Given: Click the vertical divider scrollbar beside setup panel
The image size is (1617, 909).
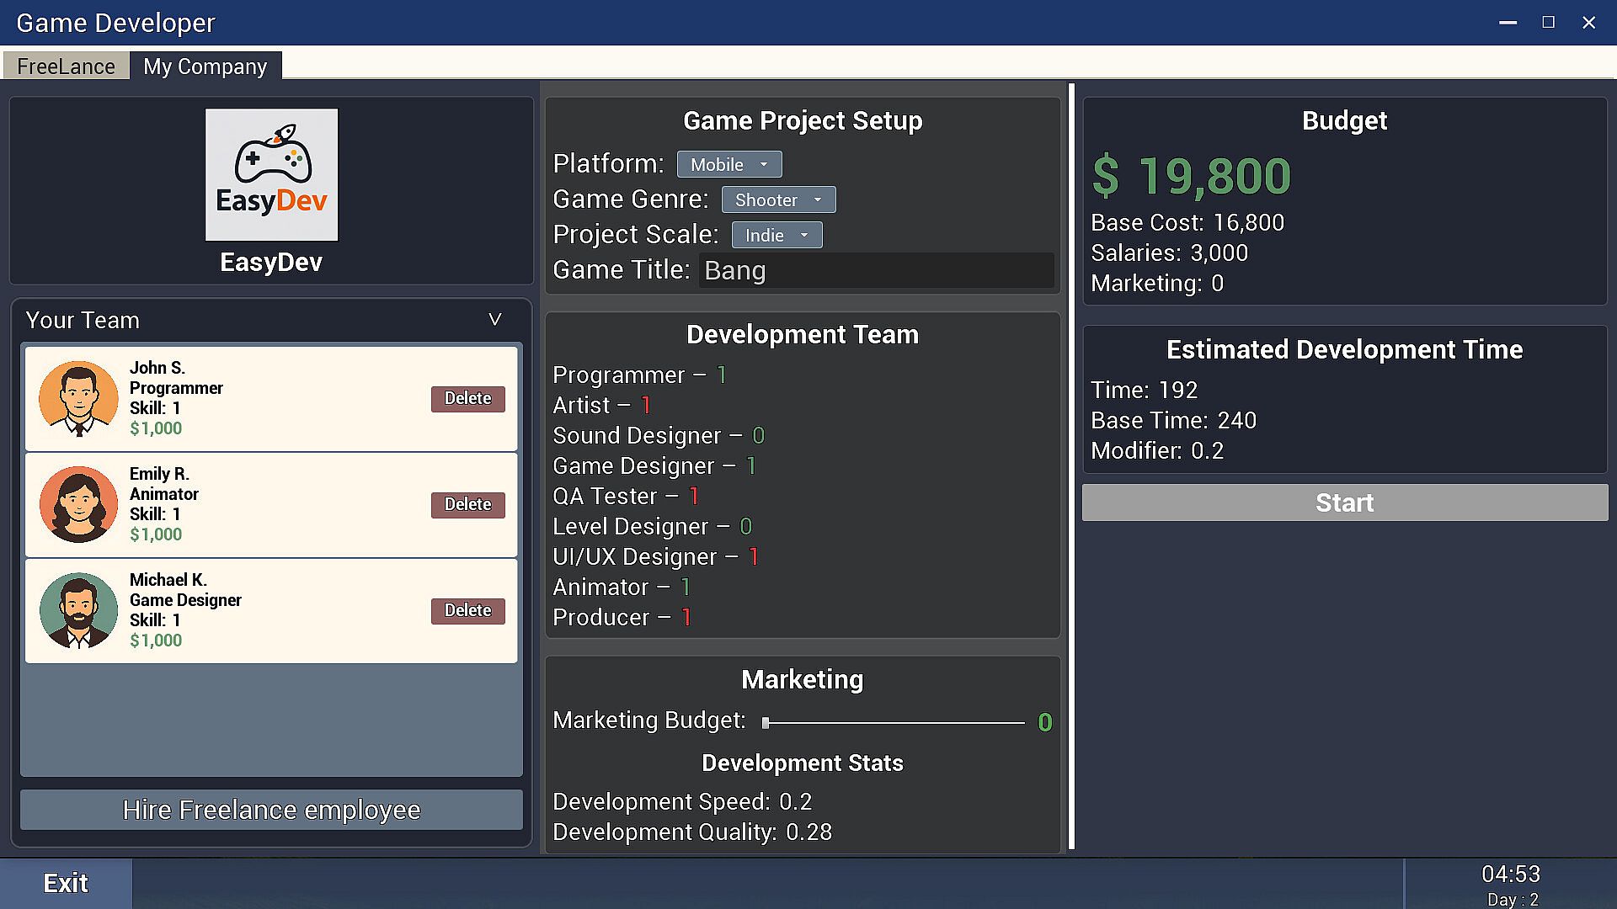Looking at the screenshot, I should coord(1071,467).
